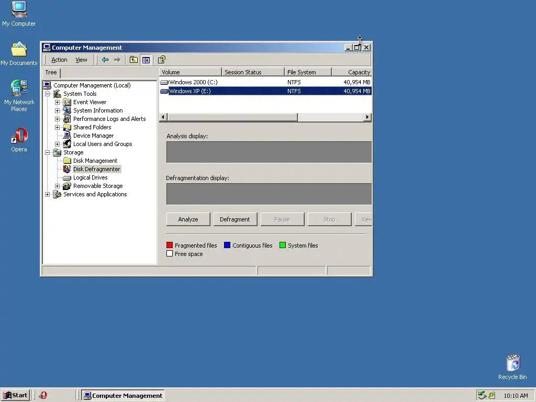Click the Opera desktop shortcut icon
The width and height of the screenshot is (536, 402).
pyautogui.click(x=19, y=136)
